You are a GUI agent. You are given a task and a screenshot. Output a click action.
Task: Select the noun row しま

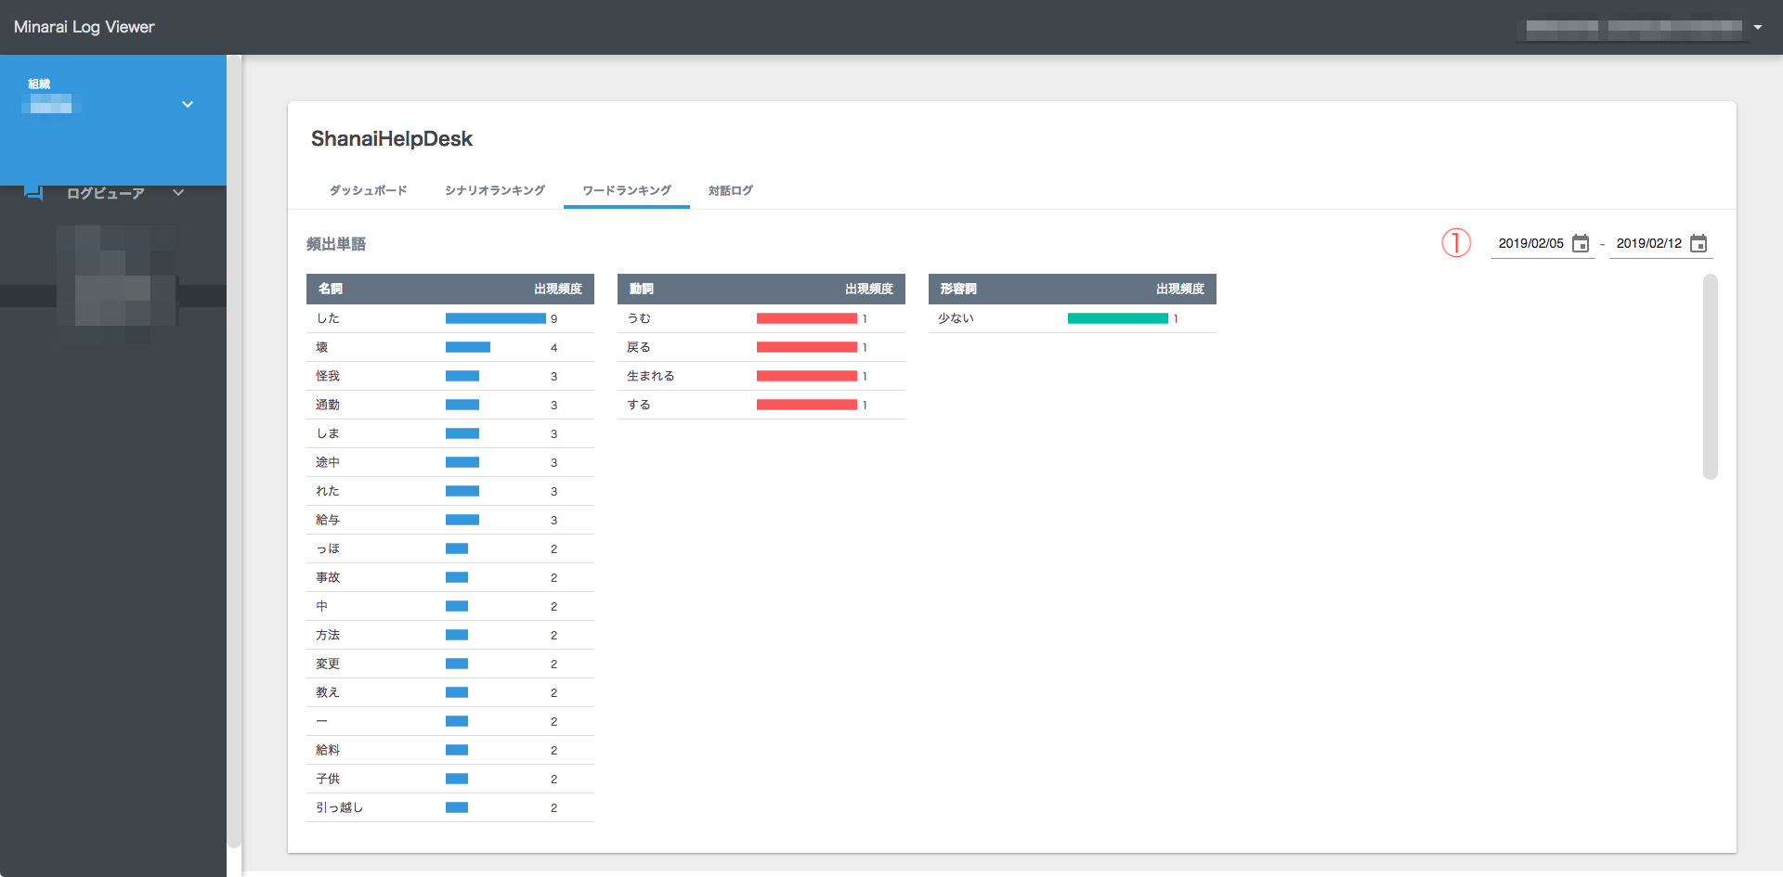point(450,433)
